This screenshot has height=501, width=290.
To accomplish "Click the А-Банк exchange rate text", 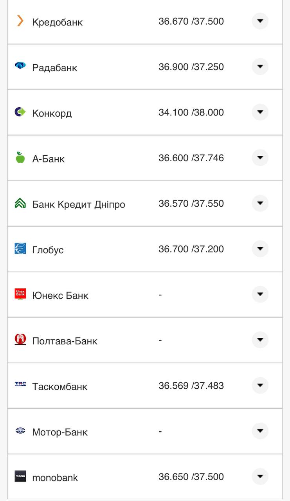I will pos(191,158).
